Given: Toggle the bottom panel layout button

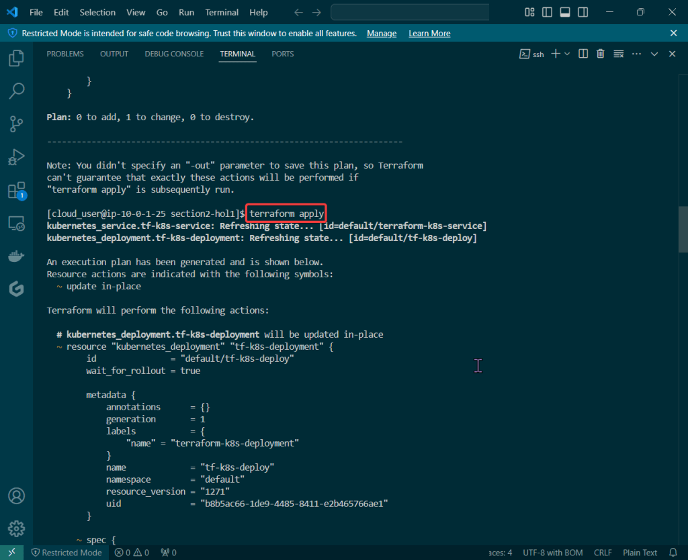Looking at the screenshot, I should tap(565, 12).
